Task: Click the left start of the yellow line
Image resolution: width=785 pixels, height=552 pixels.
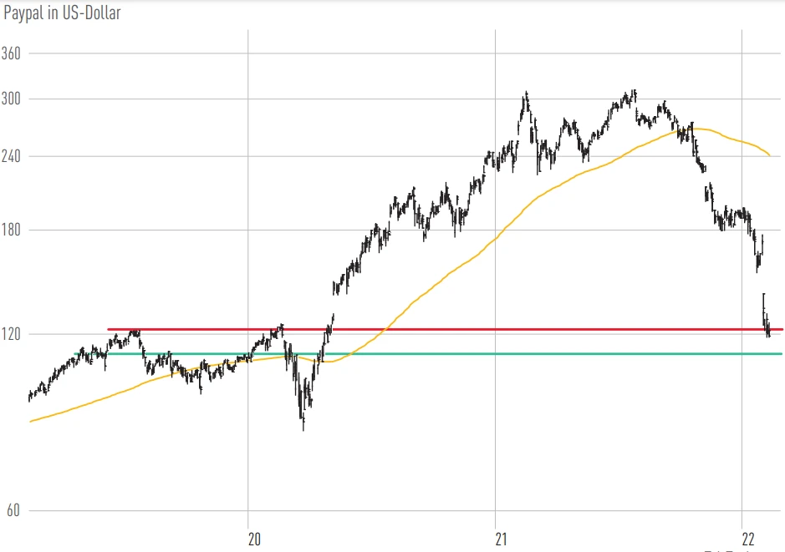Action: [x=31, y=421]
